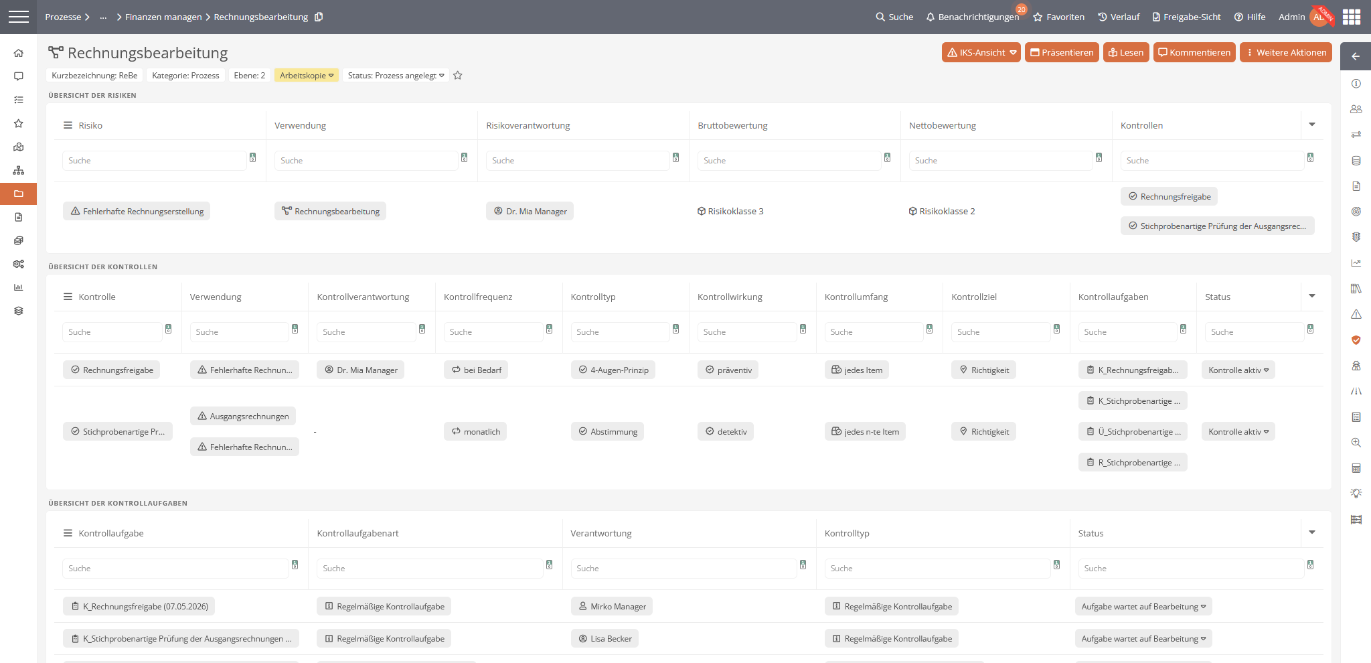
Task: Open the traffic light icon in right sidebar
Action: [1356, 237]
